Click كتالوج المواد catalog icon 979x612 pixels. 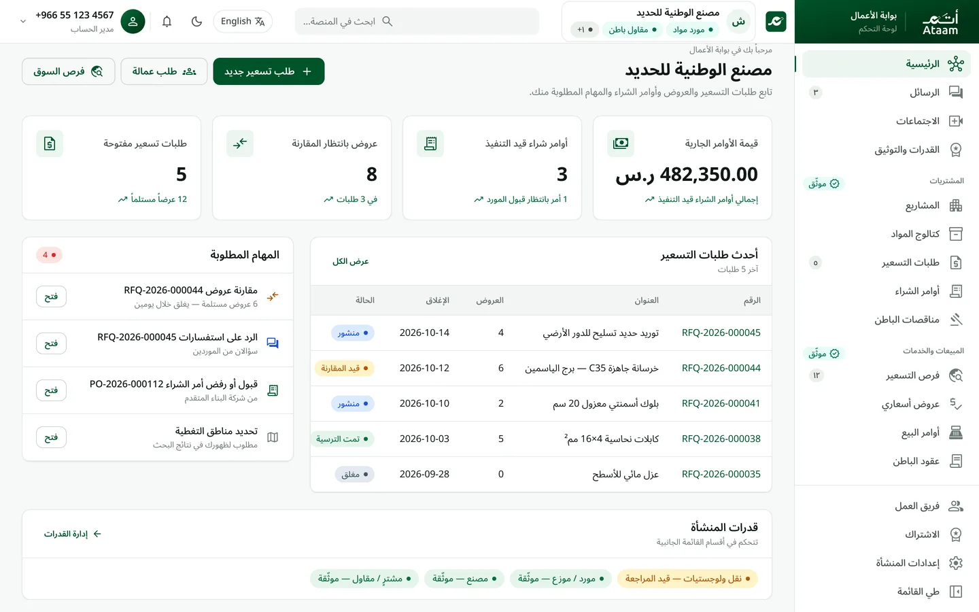[956, 234]
